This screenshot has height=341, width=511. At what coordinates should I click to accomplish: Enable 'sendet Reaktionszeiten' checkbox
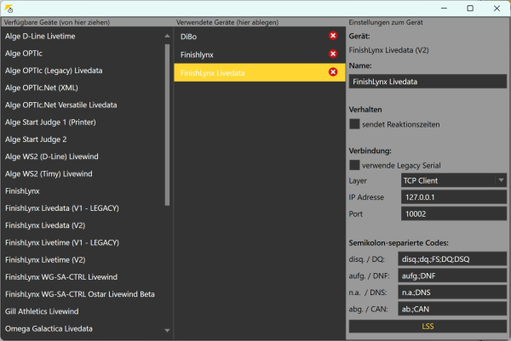(x=354, y=124)
